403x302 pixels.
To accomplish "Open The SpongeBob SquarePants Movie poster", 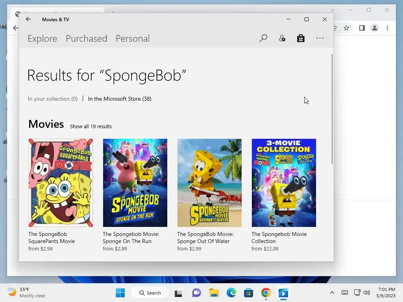I will click(x=61, y=183).
